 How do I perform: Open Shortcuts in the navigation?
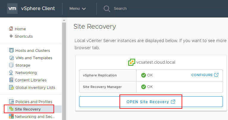point(23,36)
